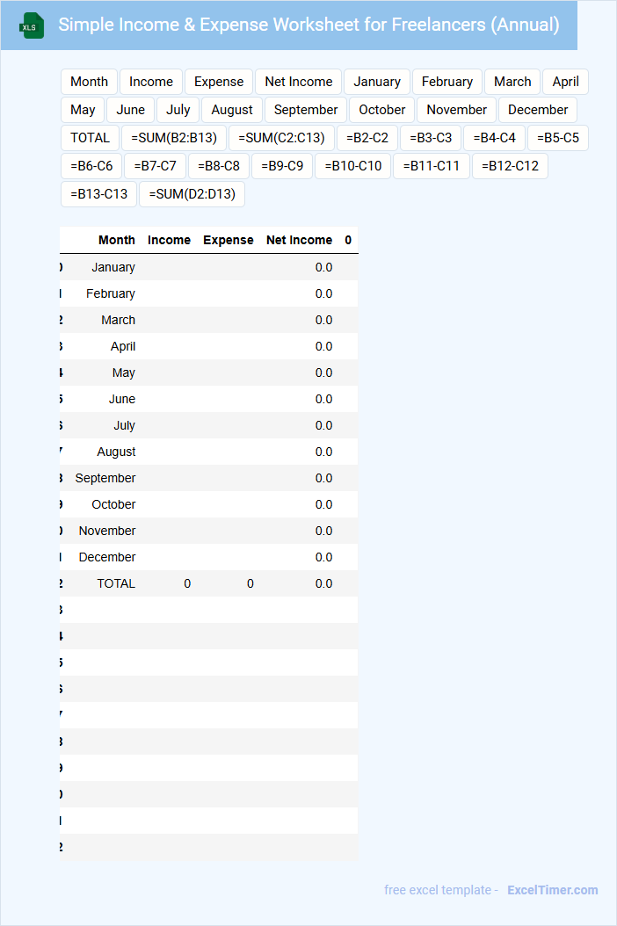Click the Income total "0" in TOTAL row

[x=187, y=583]
